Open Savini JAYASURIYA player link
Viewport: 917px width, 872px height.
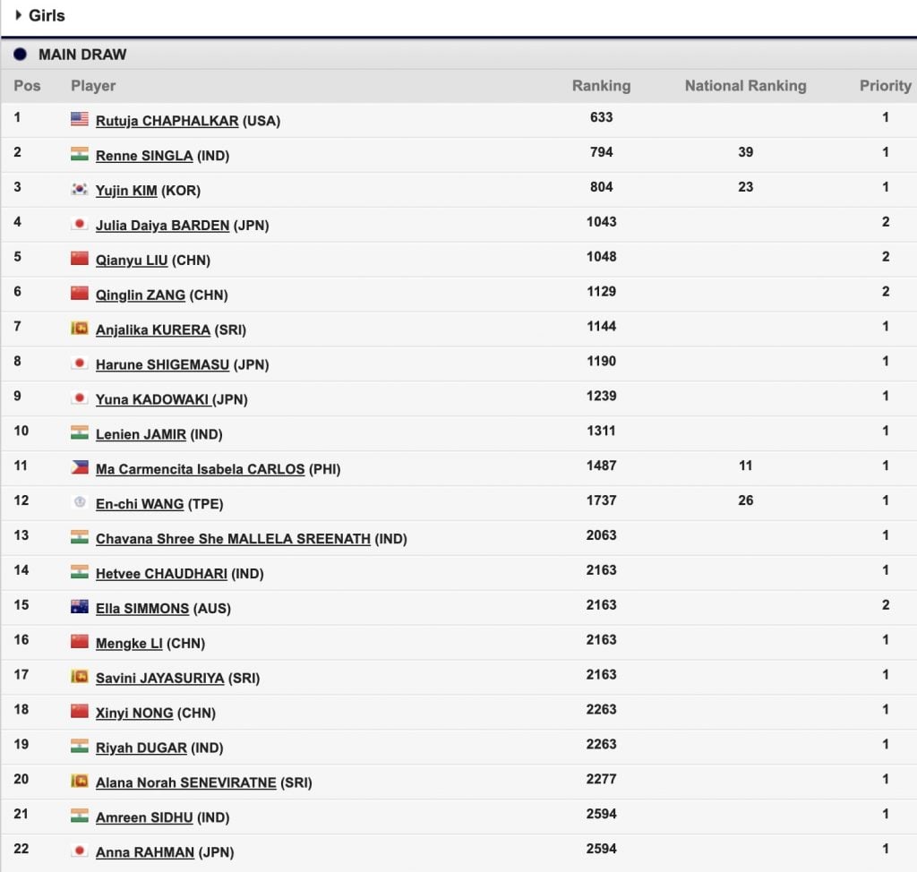160,678
